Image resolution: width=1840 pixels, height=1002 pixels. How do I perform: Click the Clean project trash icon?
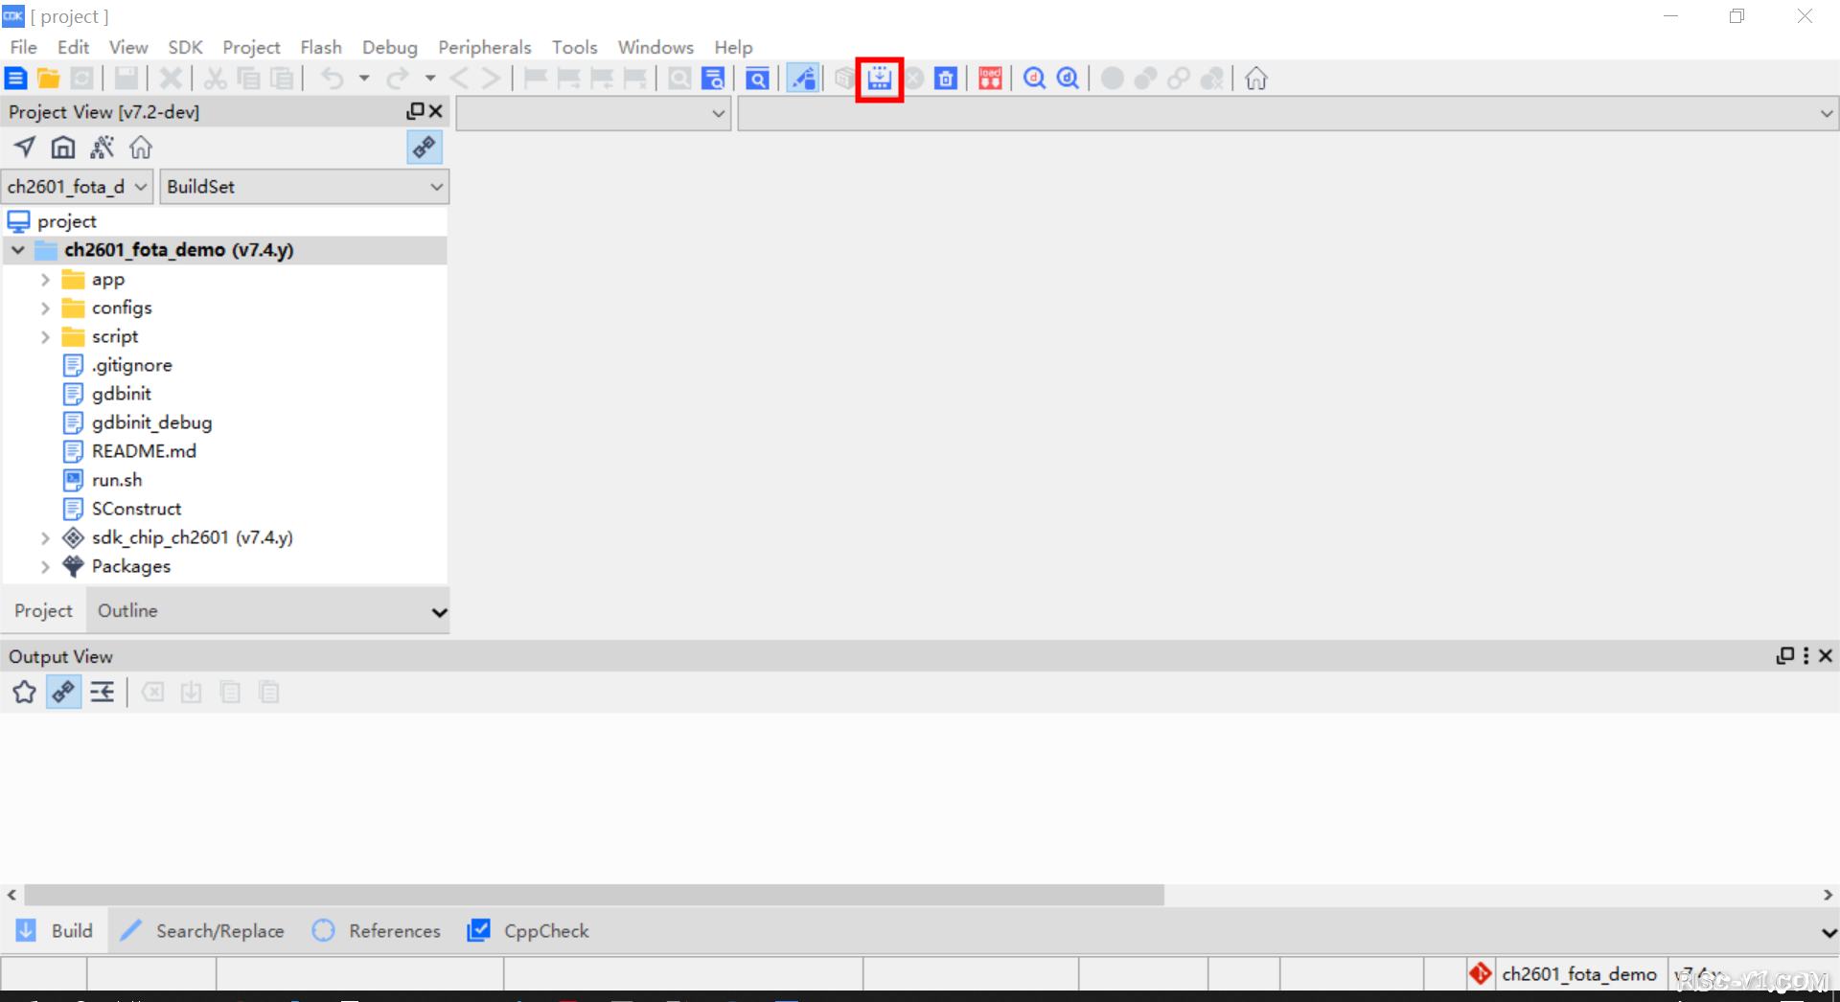946,79
